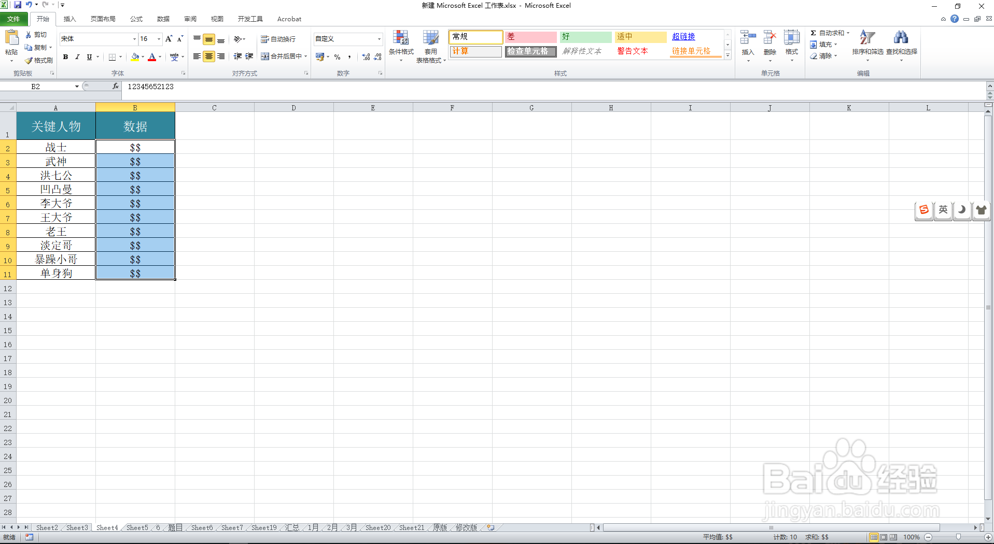Click the zoom slider handle
The width and height of the screenshot is (994, 544).
coord(958,537)
